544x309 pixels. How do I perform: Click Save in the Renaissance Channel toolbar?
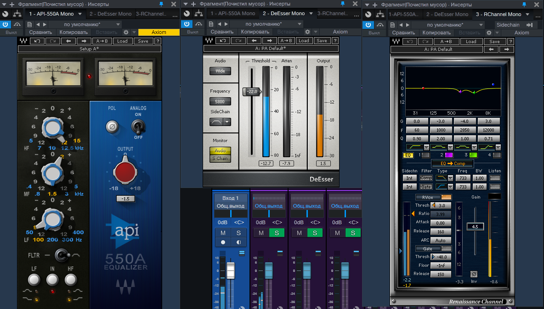click(494, 41)
